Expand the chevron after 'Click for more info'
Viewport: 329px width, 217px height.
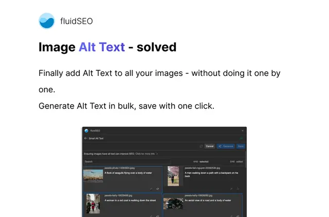coord(157,154)
